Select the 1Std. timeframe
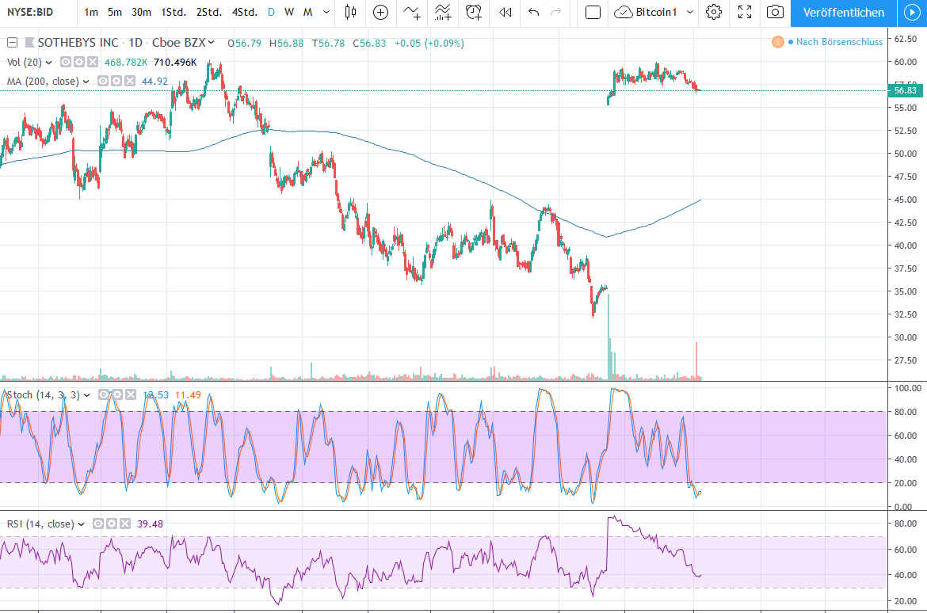The height and width of the screenshot is (613, 927). pyautogui.click(x=174, y=12)
